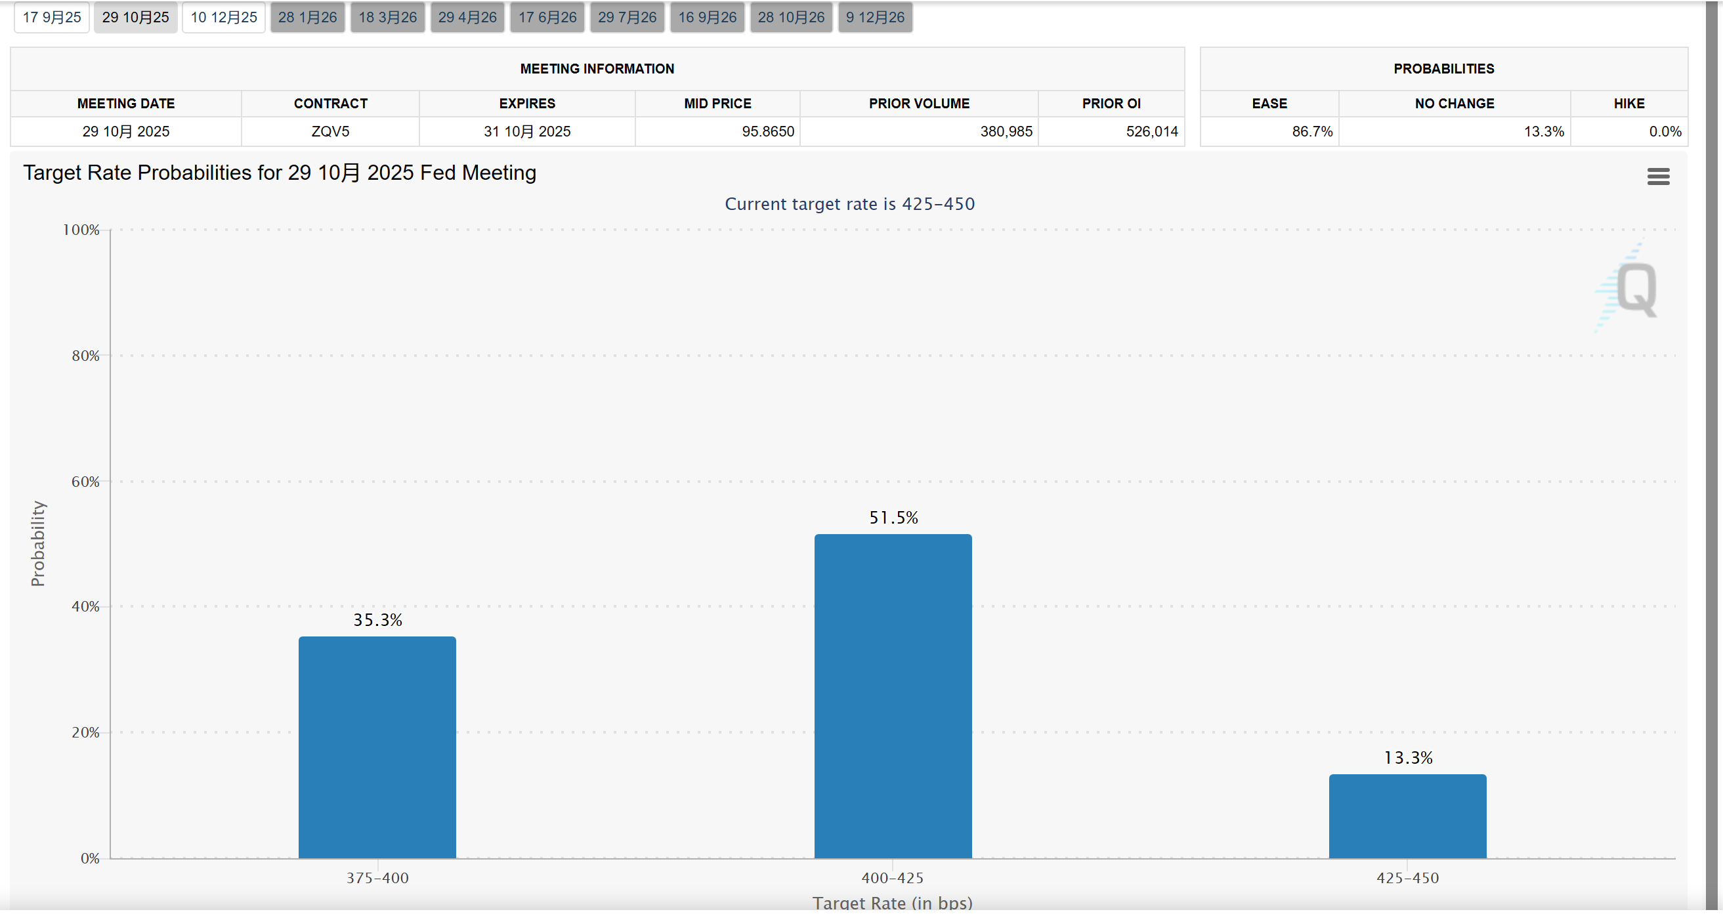Click the EASE probability value 86.7%
Image resolution: width=1723 pixels, height=914 pixels.
1311,132
